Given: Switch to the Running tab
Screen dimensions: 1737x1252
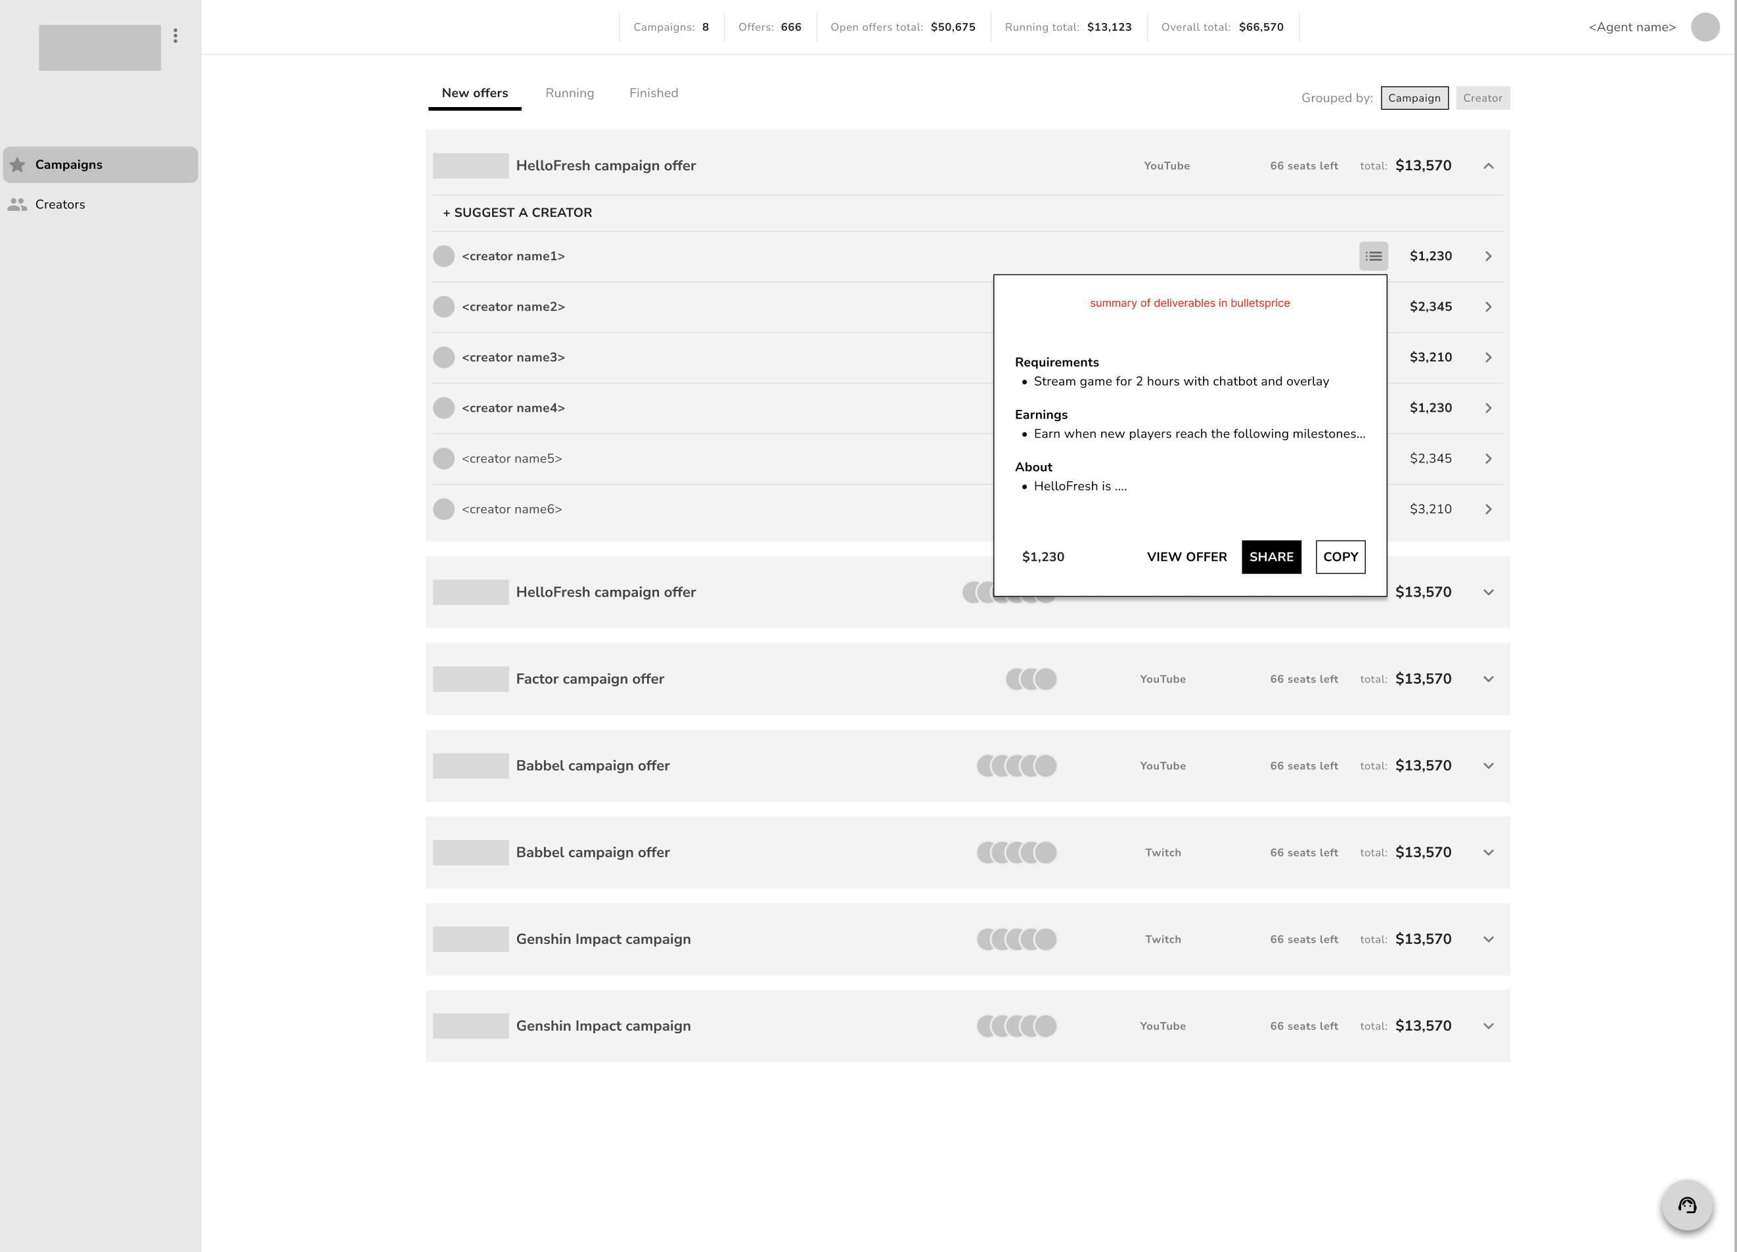Looking at the screenshot, I should point(569,93).
